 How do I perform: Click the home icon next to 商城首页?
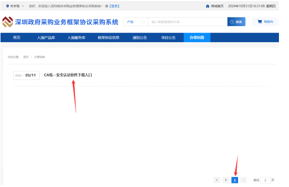(207, 6)
